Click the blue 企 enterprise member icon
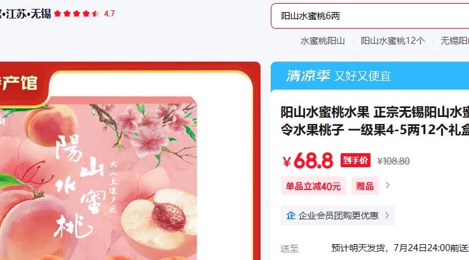Image resolution: width=469 pixels, height=260 pixels. [x=290, y=216]
